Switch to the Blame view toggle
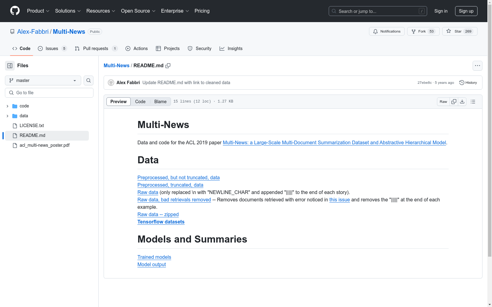The image size is (492, 307). pyautogui.click(x=161, y=102)
